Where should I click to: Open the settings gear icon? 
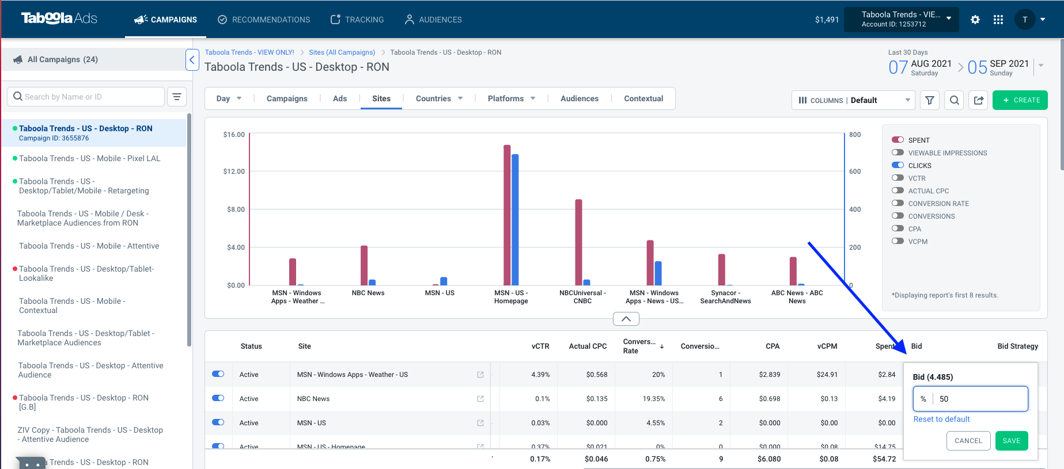tap(975, 20)
